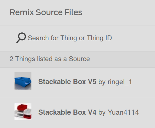The width and height of the screenshot is (155, 128).
Task: Select the Stackable Box V5 source row
Action: tap(77, 83)
